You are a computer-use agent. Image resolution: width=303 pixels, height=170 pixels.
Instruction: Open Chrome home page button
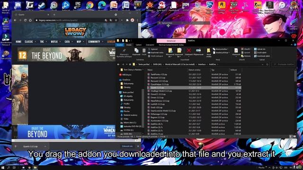[30, 20]
